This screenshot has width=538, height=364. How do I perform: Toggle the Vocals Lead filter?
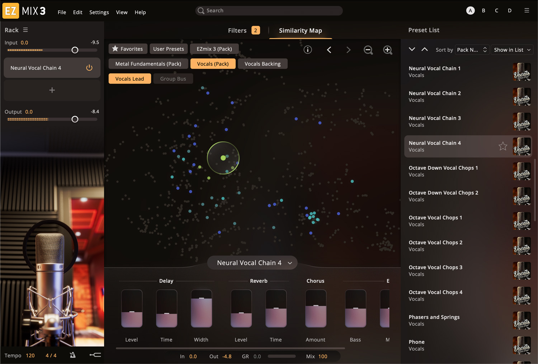tap(129, 79)
